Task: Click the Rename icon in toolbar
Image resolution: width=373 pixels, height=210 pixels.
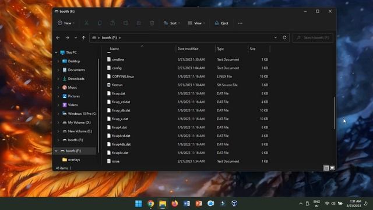Action: (126, 23)
